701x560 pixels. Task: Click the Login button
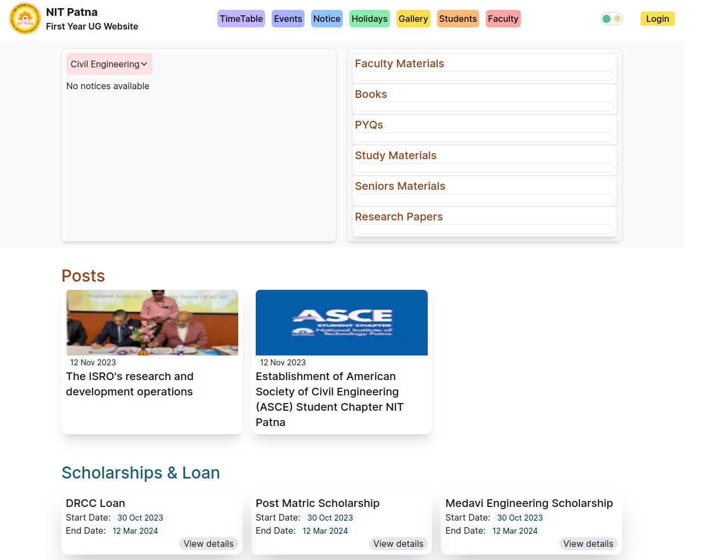tap(658, 19)
